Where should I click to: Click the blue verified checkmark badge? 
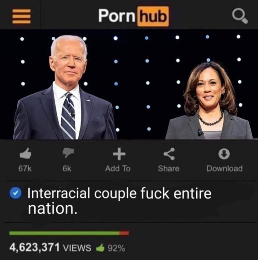(x=16, y=193)
